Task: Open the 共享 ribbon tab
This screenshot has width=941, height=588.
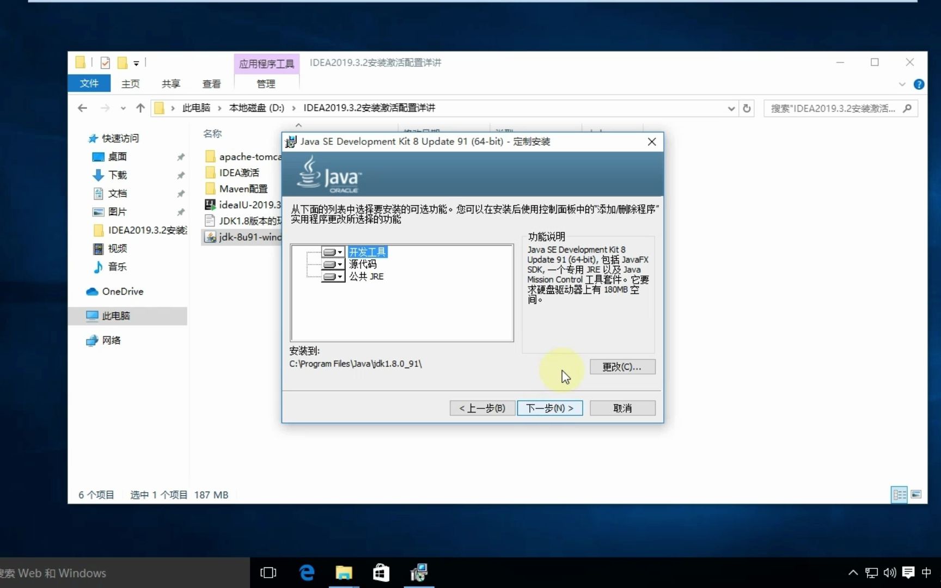Action: [171, 84]
